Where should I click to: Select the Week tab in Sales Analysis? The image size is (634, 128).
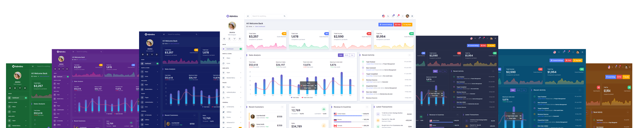(341, 55)
